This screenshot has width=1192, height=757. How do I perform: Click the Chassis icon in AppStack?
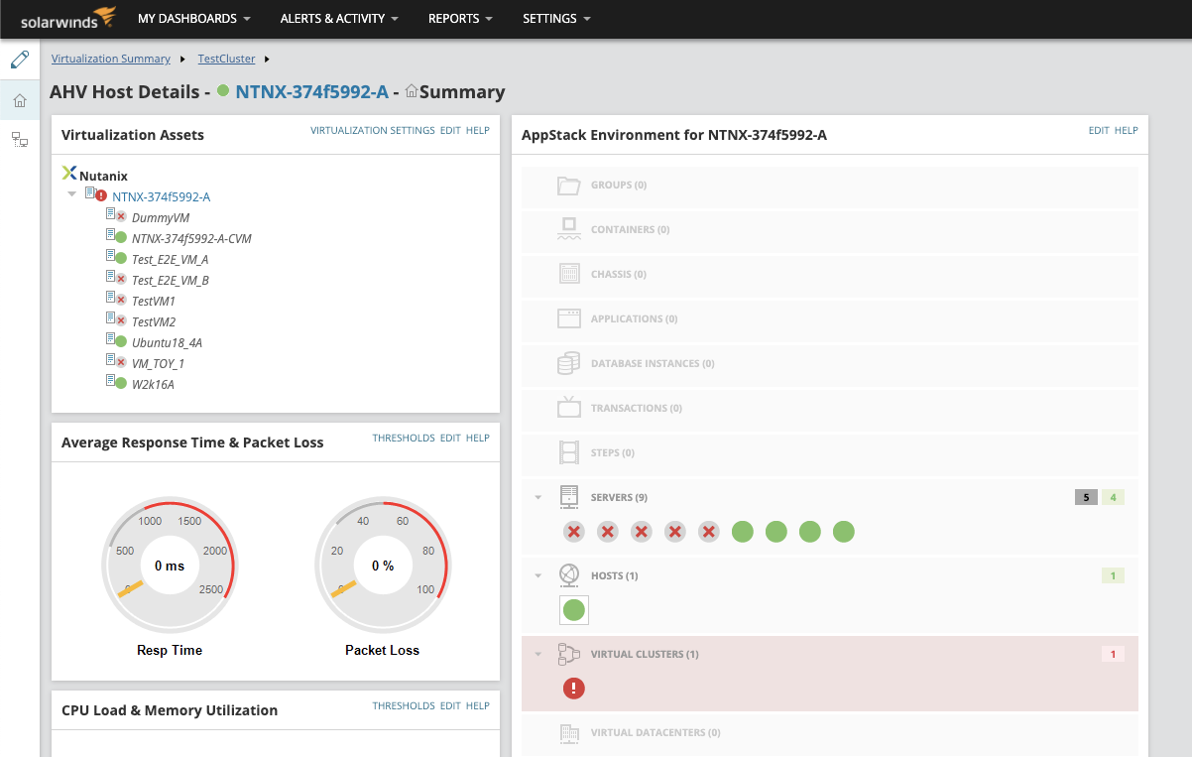(x=568, y=274)
